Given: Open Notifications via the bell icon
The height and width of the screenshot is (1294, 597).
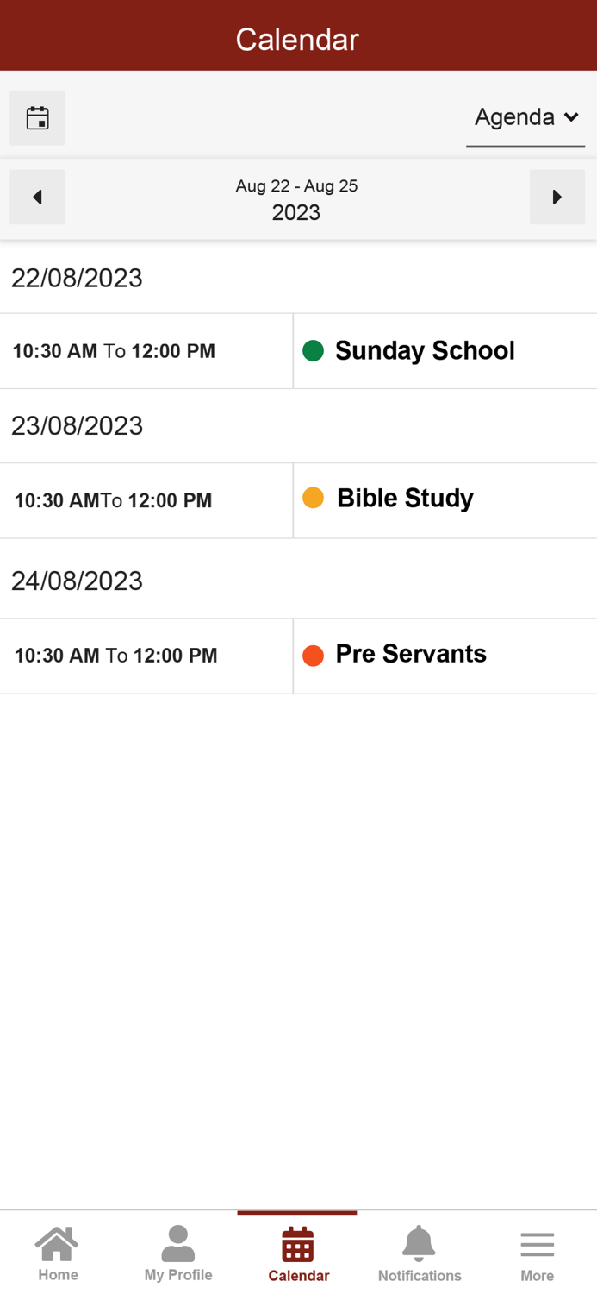Looking at the screenshot, I should 419,1249.
